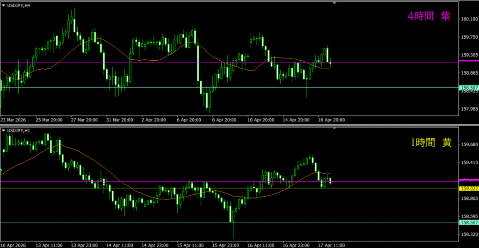Screen dimensions: 479x248
Task: Click 159.680 on the H1 price scale
Action: click(x=468, y=145)
